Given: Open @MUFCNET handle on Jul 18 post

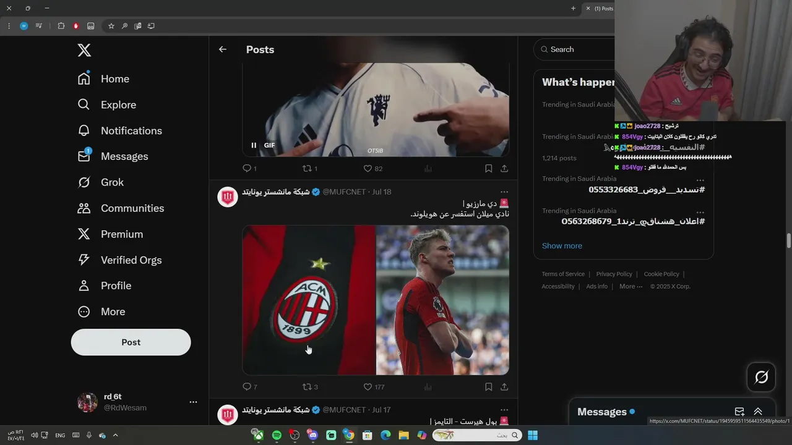Looking at the screenshot, I should (344, 192).
